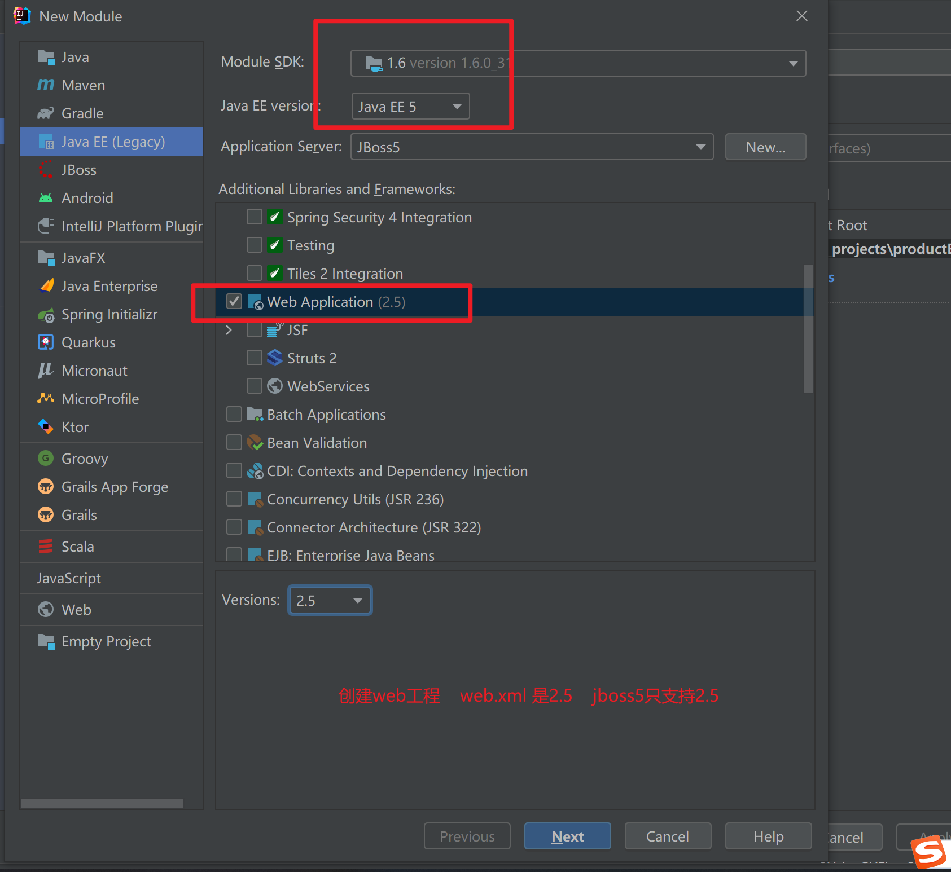
Task: Click the frameworks list vertical scrollbar
Action: click(809, 329)
